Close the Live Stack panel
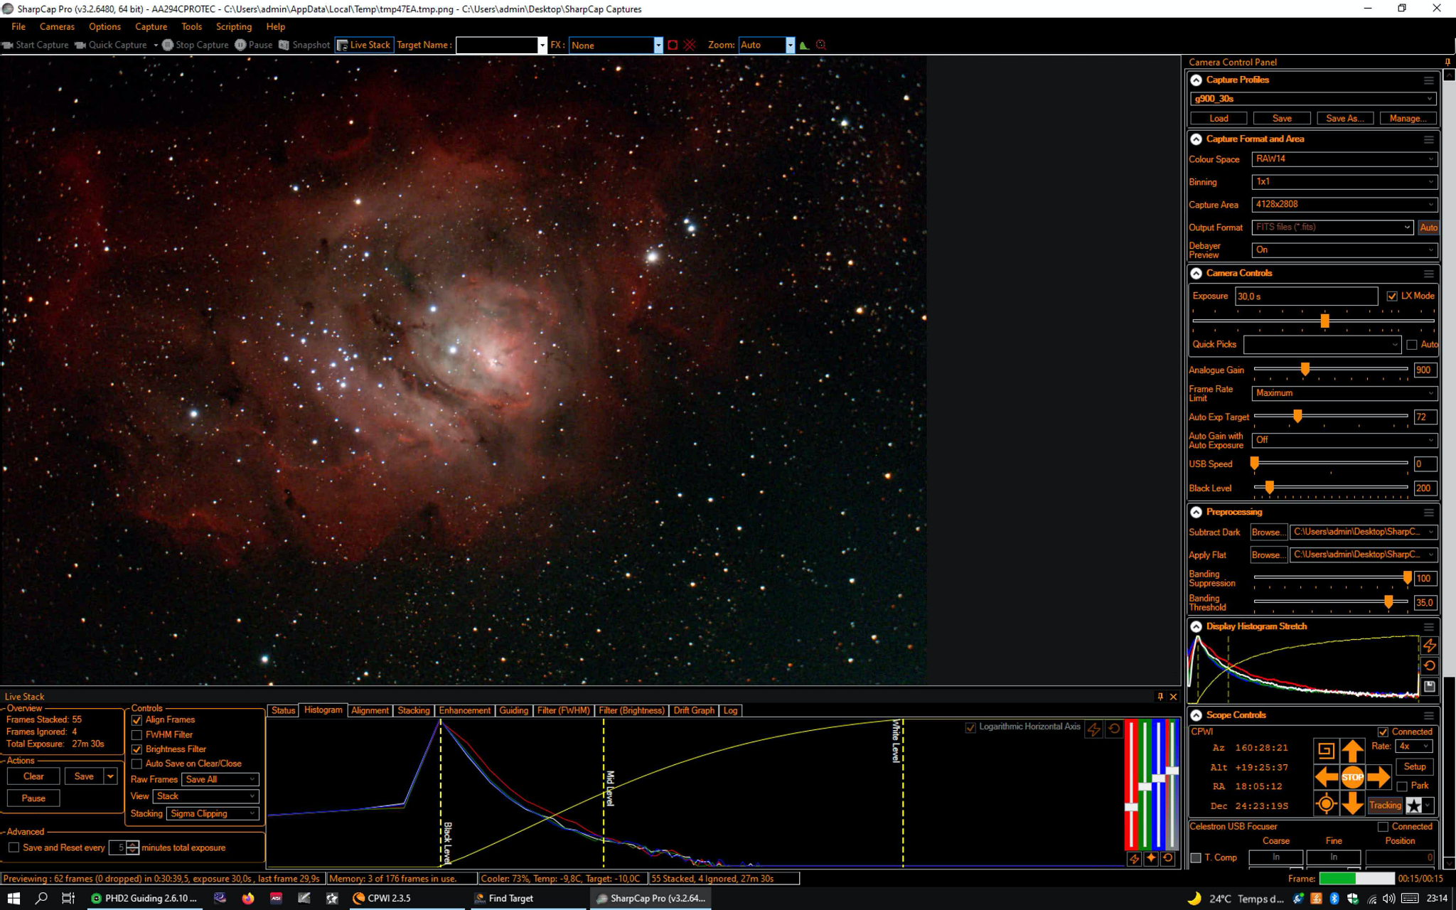 coord(1174,697)
